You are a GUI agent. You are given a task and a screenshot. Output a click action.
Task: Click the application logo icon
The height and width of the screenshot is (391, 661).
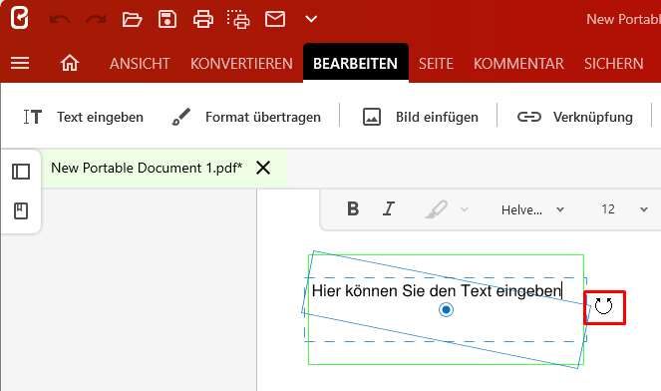[x=19, y=18]
